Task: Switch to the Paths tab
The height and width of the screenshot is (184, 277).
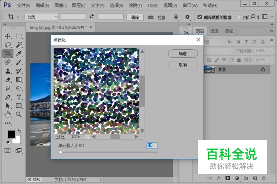Action: [229, 31]
